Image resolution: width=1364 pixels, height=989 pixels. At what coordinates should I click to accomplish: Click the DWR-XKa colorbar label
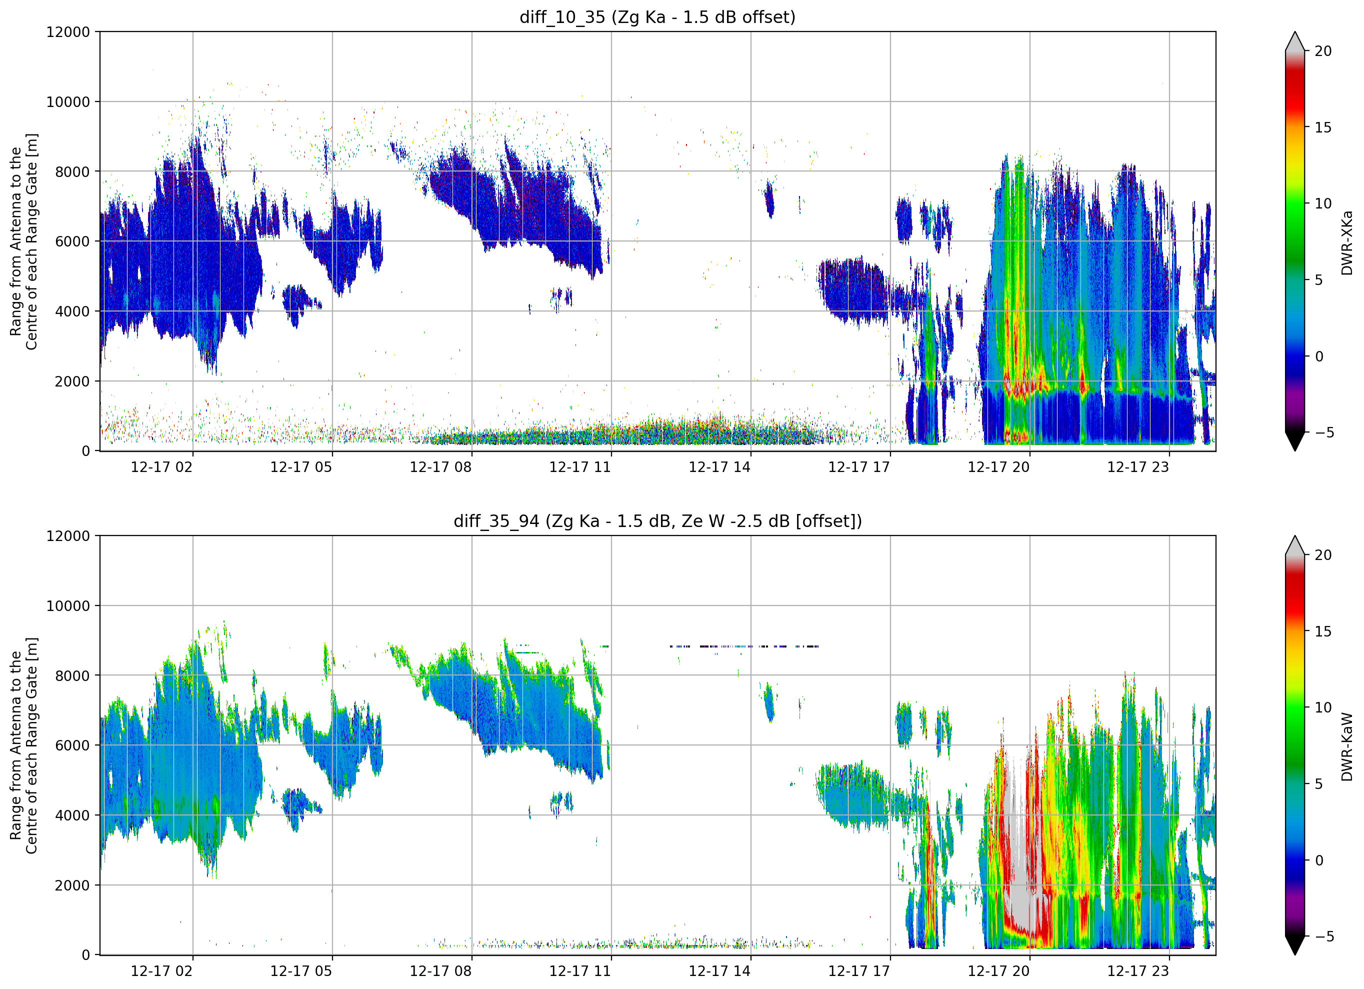click(1347, 242)
